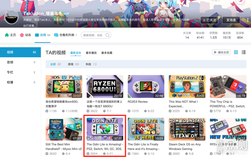Select 音频 in the sidebar
251x157 pixels.
20,62
